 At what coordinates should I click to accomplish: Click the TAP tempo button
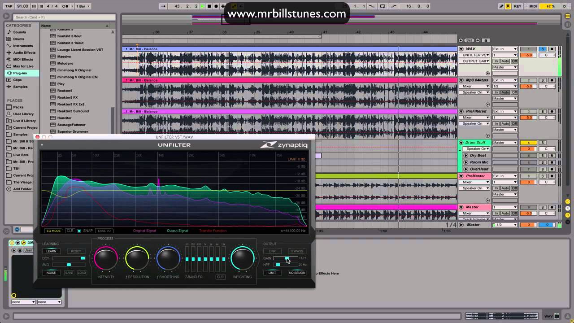(x=9, y=6)
